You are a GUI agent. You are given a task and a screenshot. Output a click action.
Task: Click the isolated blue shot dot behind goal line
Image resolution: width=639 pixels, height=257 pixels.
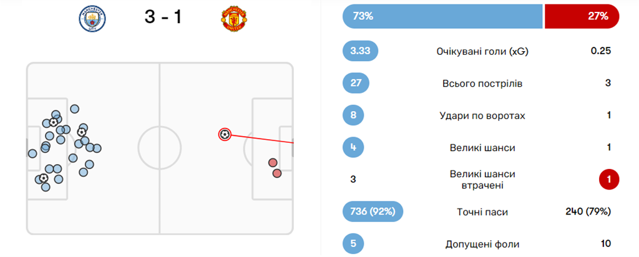tap(32, 153)
